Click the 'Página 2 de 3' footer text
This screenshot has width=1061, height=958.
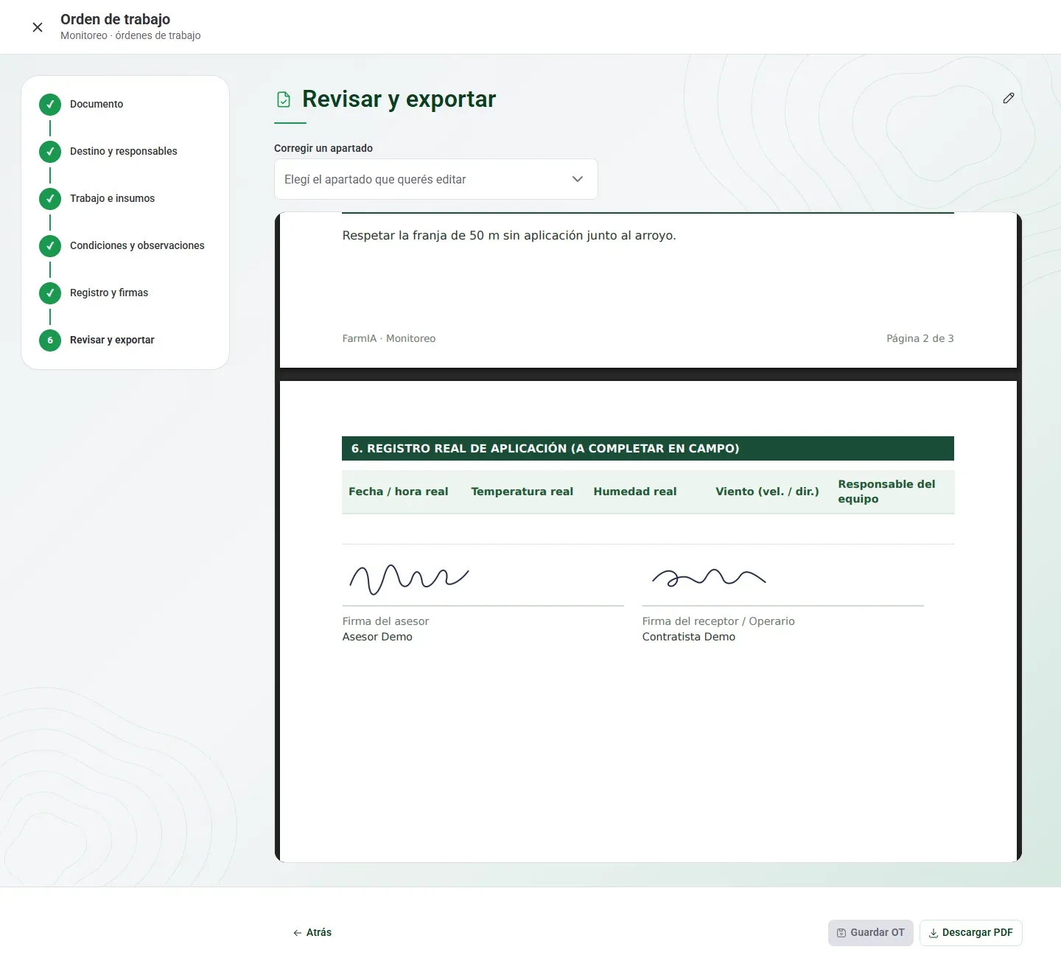[920, 338]
